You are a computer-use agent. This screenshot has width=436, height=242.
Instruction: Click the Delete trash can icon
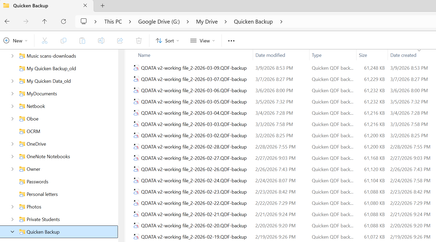click(139, 41)
